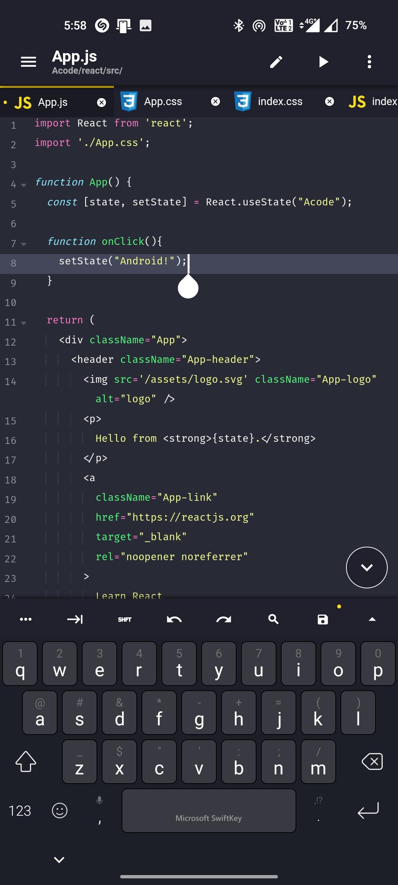Close the App.js tab
This screenshot has height=885, width=398.
pos(101,103)
